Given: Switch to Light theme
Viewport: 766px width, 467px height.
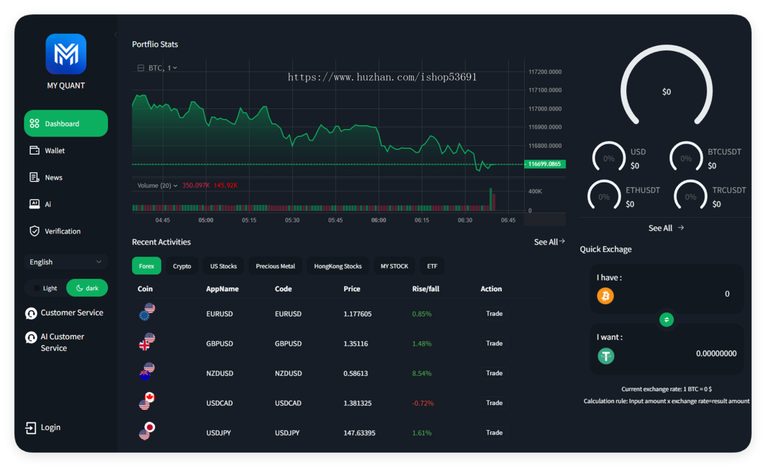Looking at the screenshot, I should coord(45,288).
